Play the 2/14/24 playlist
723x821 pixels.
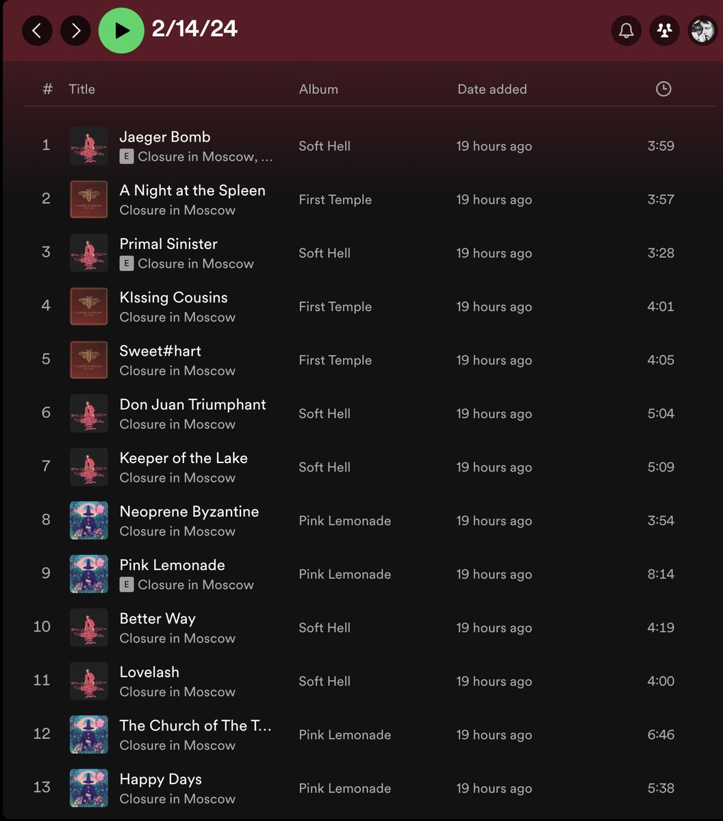pos(121,30)
